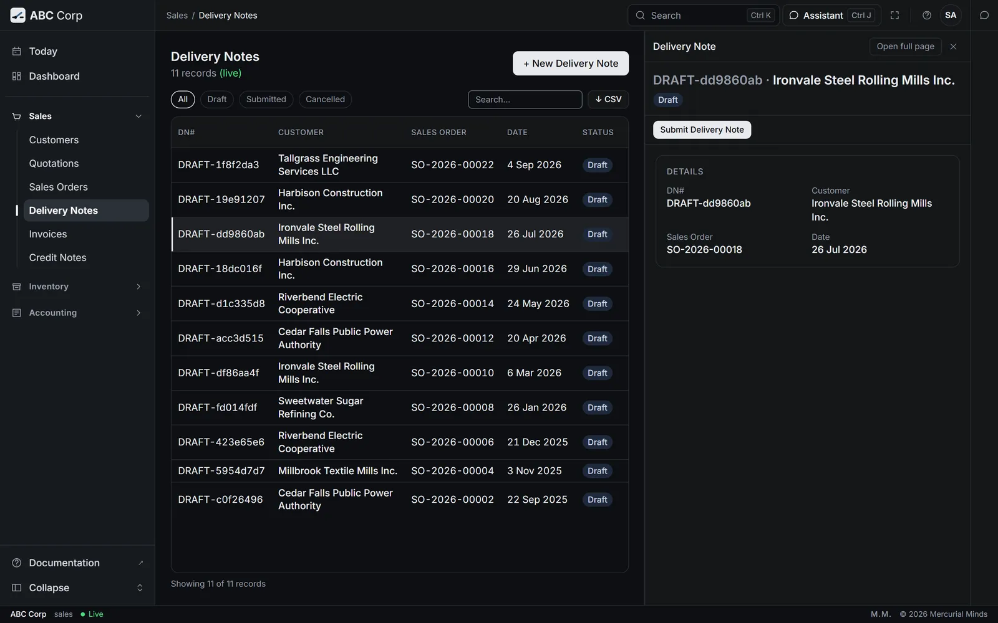Open the Today calendar icon
Image resolution: width=998 pixels, height=623 pixels.
coord(17,51)
